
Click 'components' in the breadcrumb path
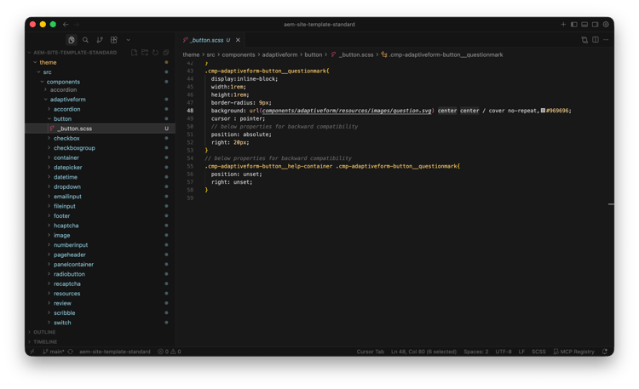tap(239, 54)
